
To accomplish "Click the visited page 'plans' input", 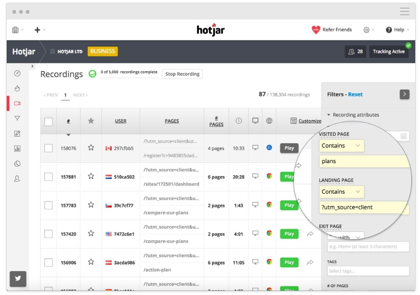I will [x=364, y=161].
